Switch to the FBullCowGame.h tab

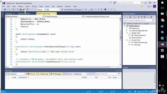pyautogui.click(x=24, y=14)
